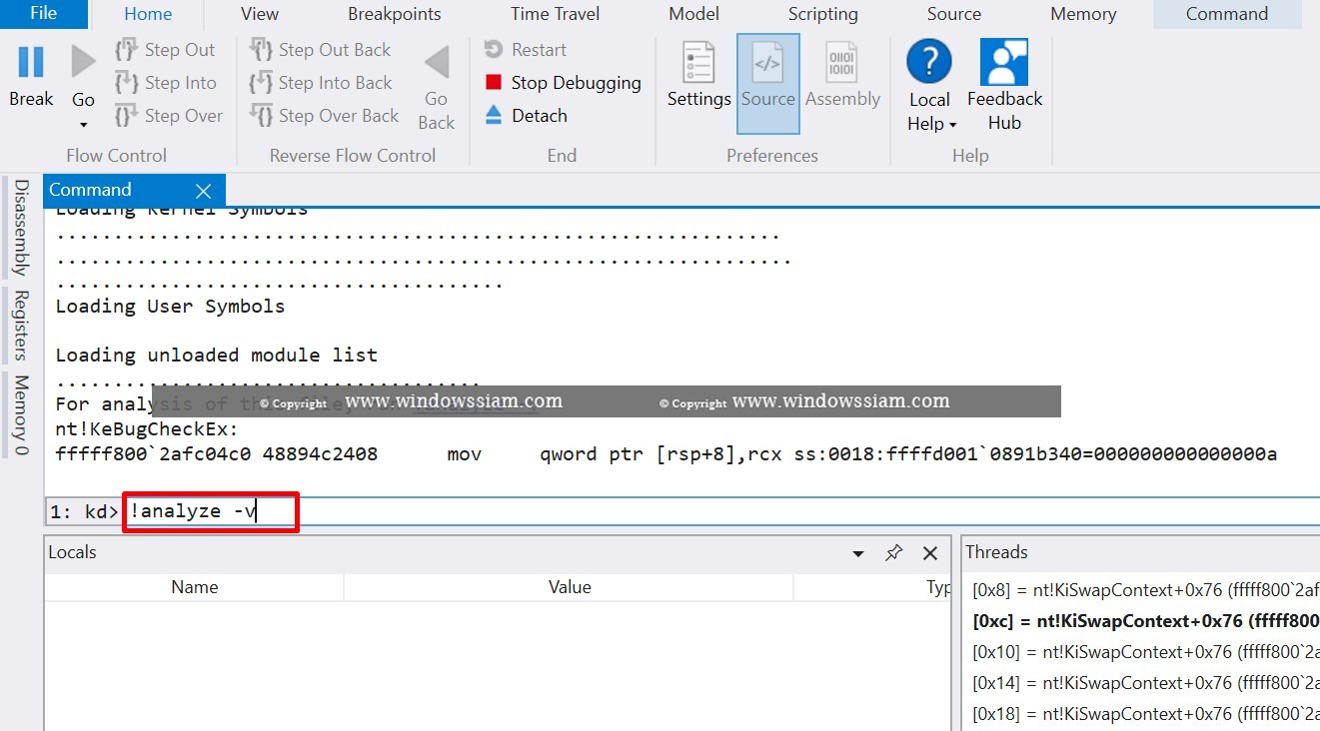
Task: Open the Scripting ribbon tab
Action: 823,14
